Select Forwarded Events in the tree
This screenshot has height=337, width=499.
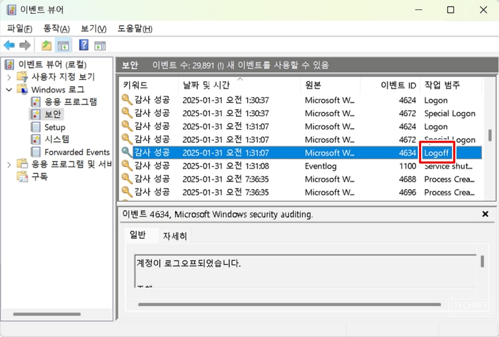pyautogui.click(x=77, y=152)
